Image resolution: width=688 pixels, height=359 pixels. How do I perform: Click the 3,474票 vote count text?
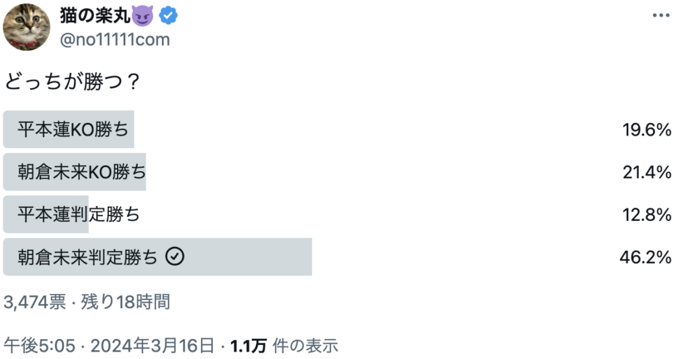[x=35, y=302]
